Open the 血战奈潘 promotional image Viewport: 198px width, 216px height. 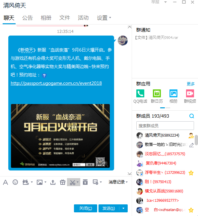(60, 136)
